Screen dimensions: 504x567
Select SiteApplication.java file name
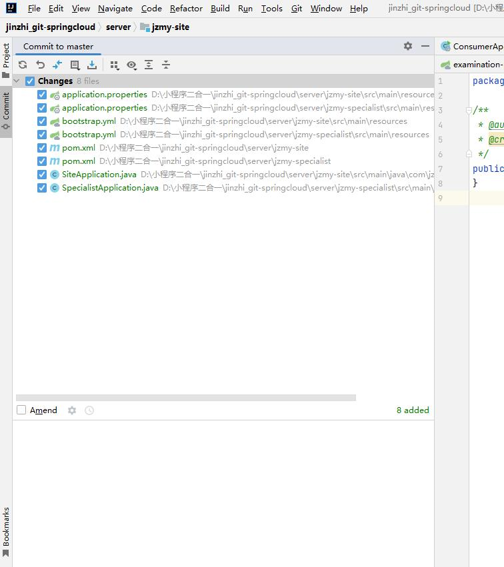[99, 175]
